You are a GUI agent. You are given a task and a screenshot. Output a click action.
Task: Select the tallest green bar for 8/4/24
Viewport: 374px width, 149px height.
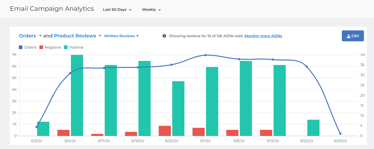pyautogui.click(x=77, y=95)
